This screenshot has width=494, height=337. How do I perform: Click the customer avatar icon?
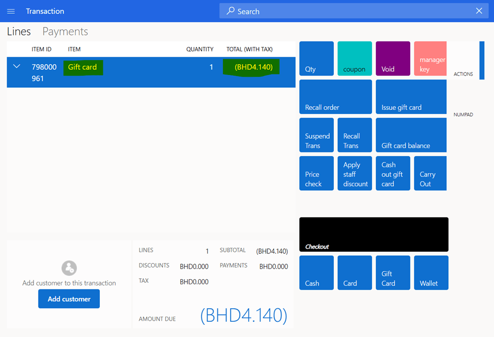(x=69, y=268)
